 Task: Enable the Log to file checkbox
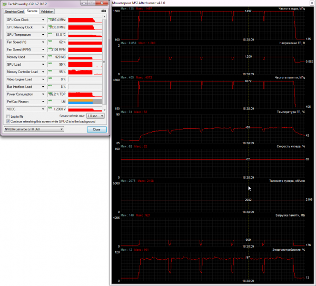8,117
